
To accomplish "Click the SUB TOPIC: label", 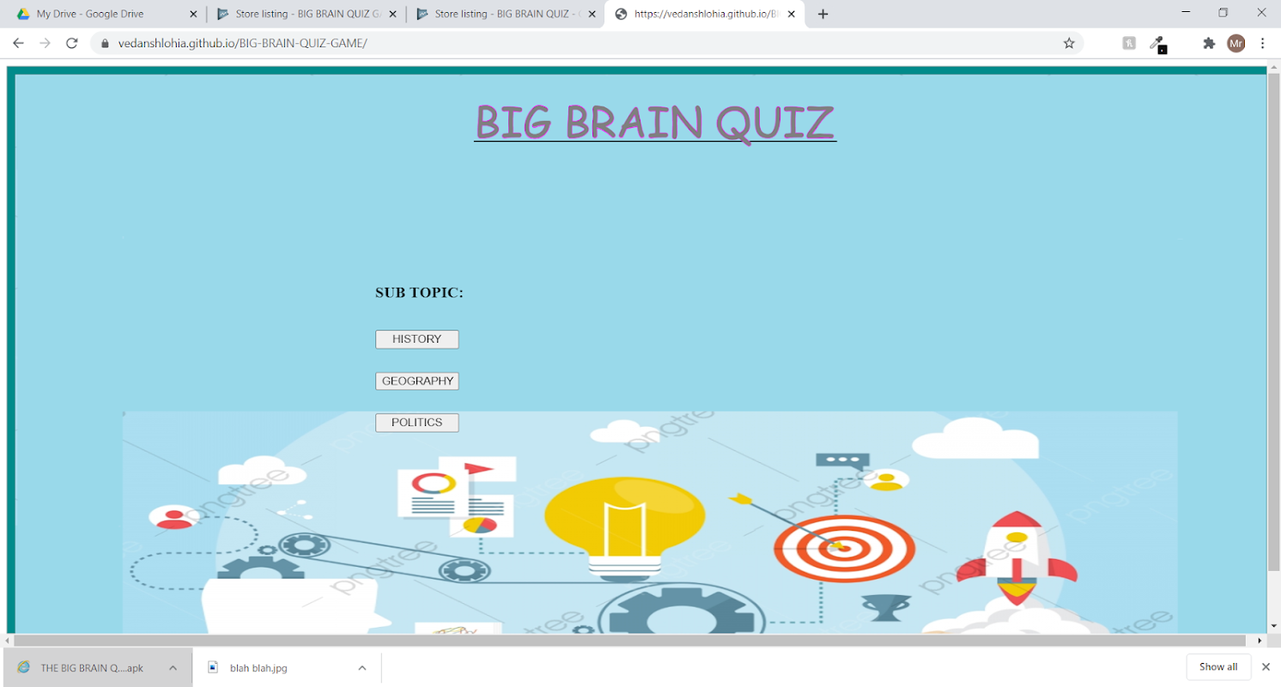I will 419,293.
